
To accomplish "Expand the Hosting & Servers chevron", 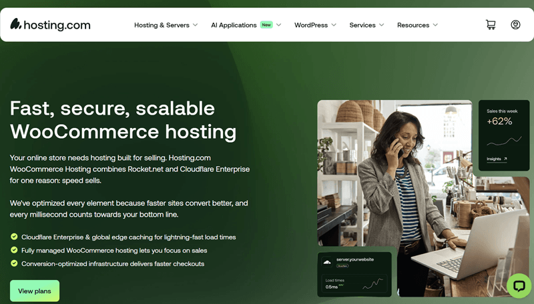I will point(195,25).
